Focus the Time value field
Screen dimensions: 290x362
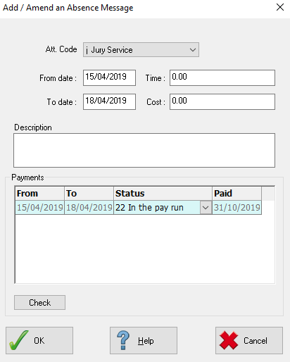[222, 77]
